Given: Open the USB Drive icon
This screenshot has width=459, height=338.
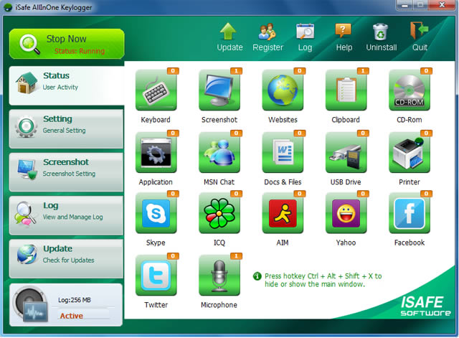Looking at the screenshot, I should (346, 153).
